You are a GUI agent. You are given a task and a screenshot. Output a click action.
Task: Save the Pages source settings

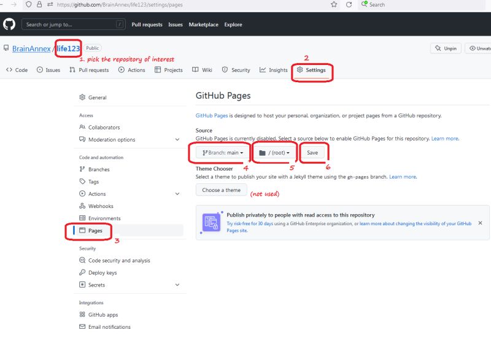coord(312,153)
